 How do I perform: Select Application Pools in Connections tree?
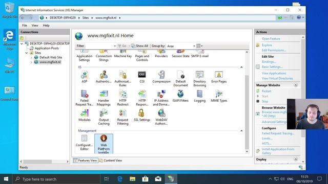(47, 48)
